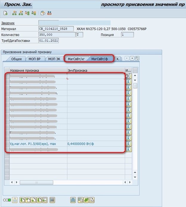Image resolution: width=186 pixels, height=207 pixels.
Task: Click material description ХКАН NV27S-120 0,27 500-1050
Action: click(101, 29)
